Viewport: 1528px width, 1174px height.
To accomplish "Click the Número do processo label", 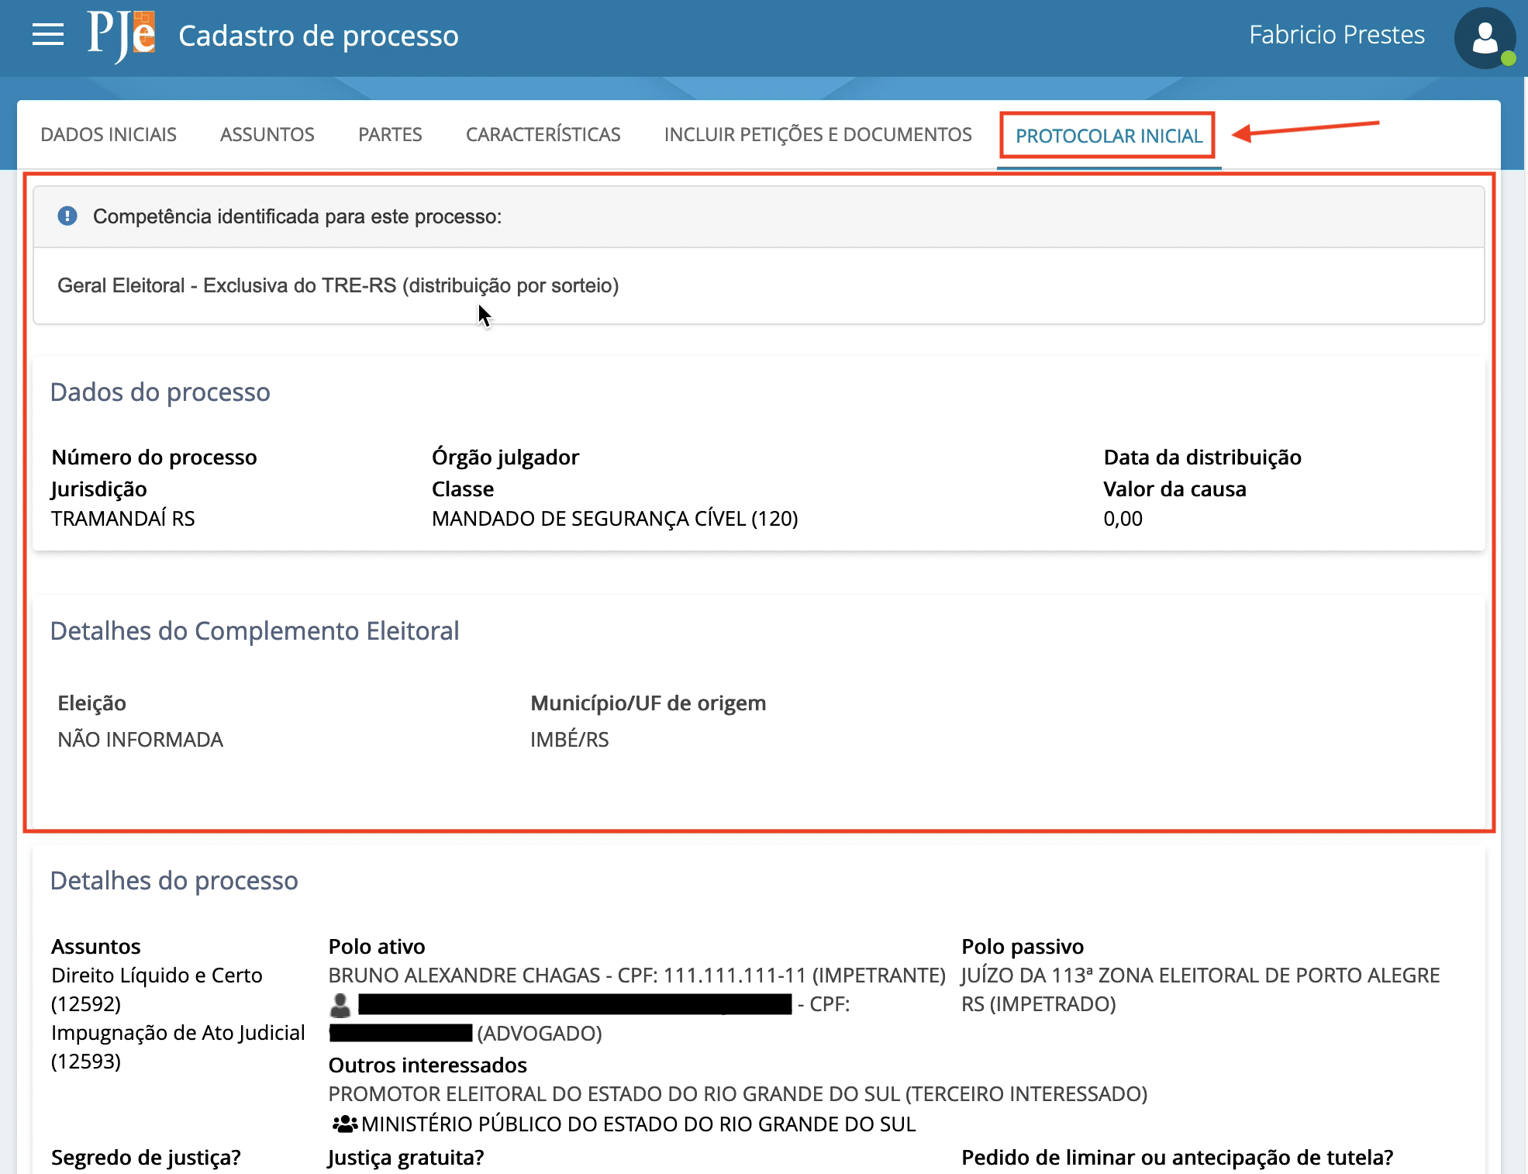I will click(154, 458).
